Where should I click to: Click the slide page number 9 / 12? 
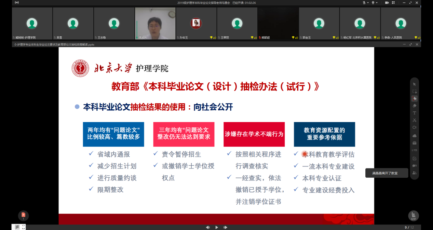tap(409, 227)
